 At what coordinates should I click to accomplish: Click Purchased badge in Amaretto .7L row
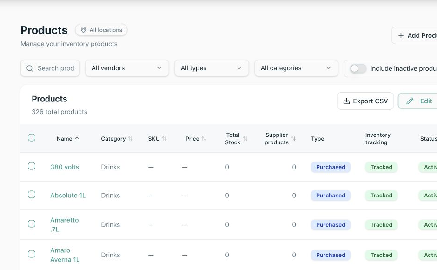tap(331, 225)
